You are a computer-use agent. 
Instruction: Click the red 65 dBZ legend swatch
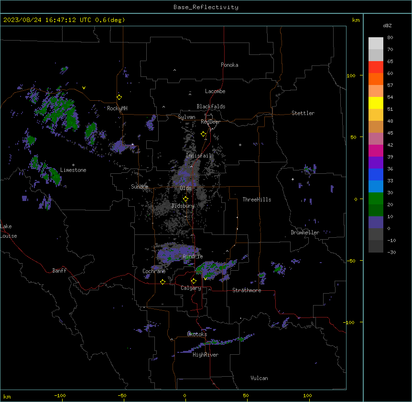pos(376,67)
